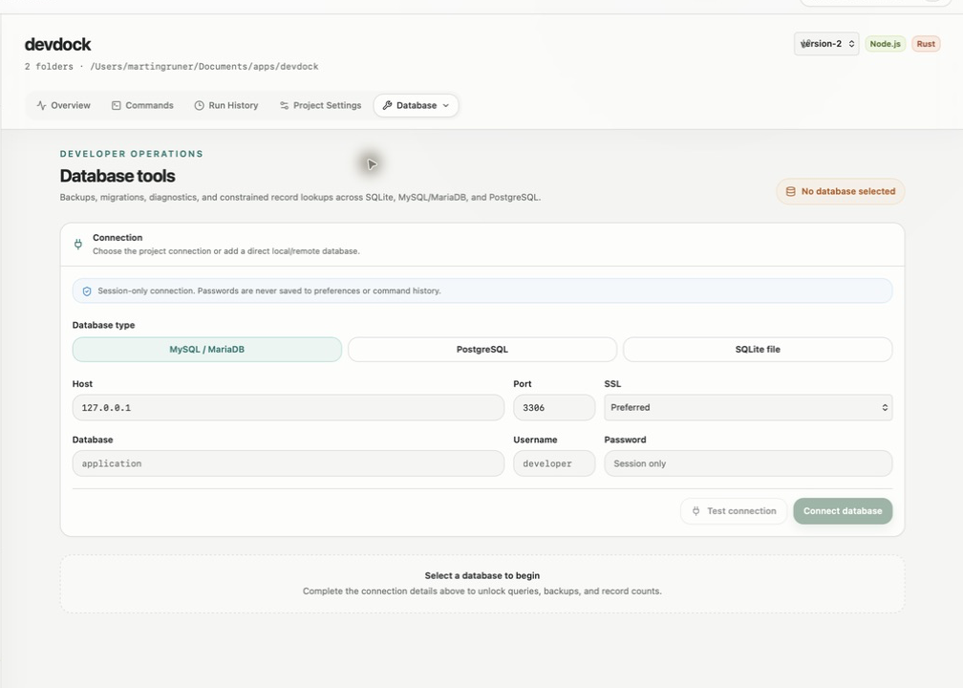The height and width of the screenshot is (688, 963).
Task: Open the SSL Preferred dropdown
Action: (x=748, y=408)
